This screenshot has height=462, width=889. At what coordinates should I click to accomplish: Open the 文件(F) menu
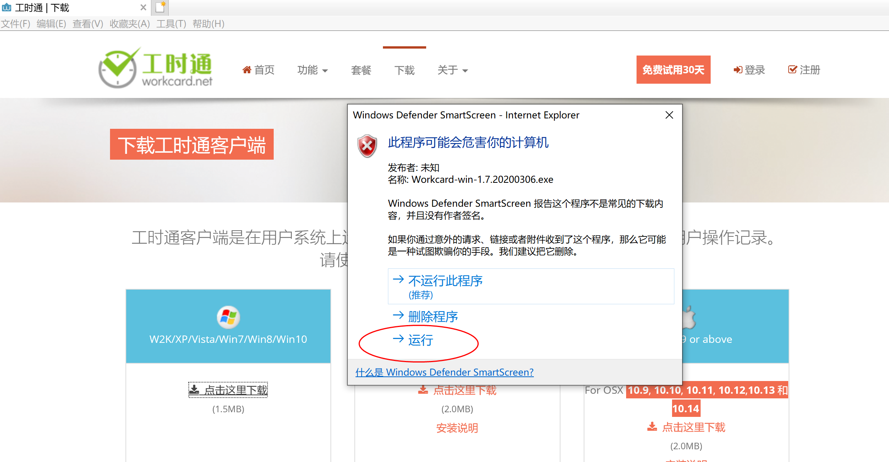(15, 24)
